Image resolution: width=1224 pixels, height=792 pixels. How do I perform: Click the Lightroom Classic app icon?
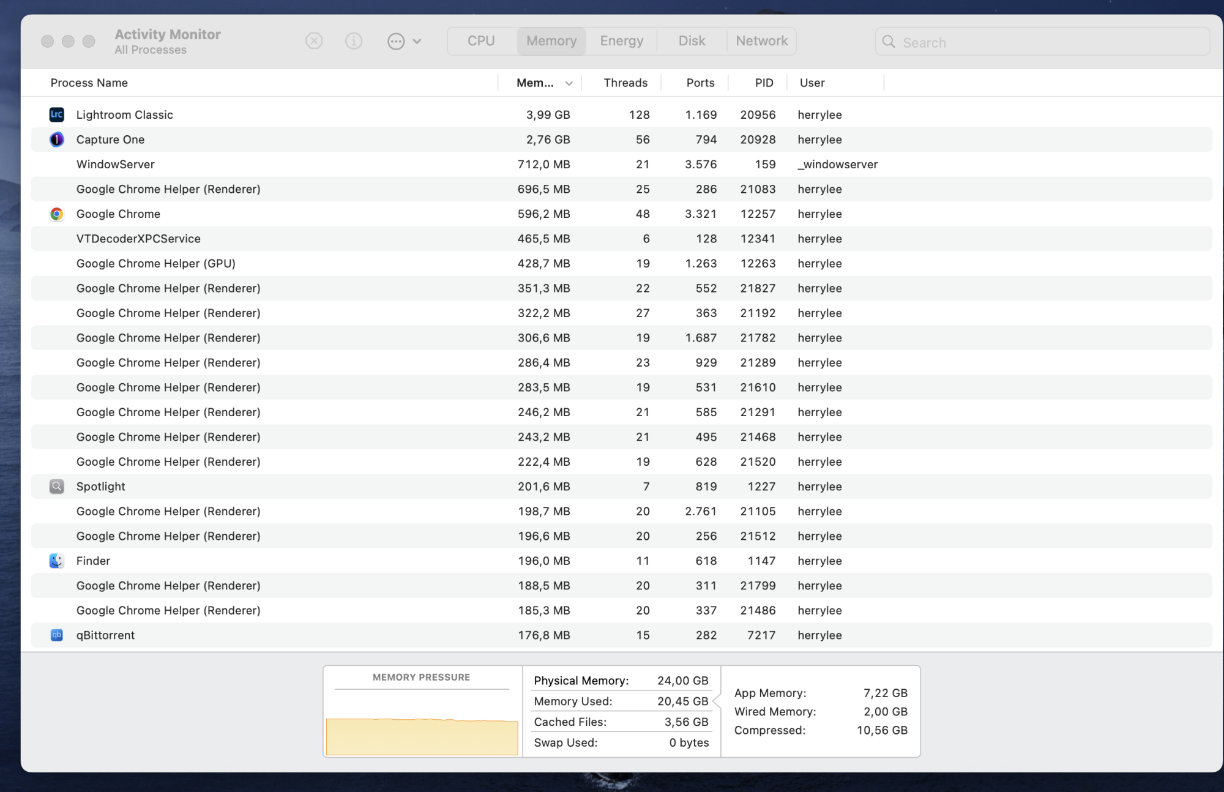tap(56, 114)
